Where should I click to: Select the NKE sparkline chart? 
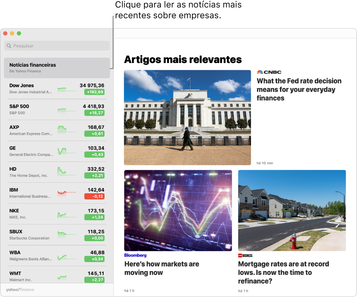click(x=66, y=214)
